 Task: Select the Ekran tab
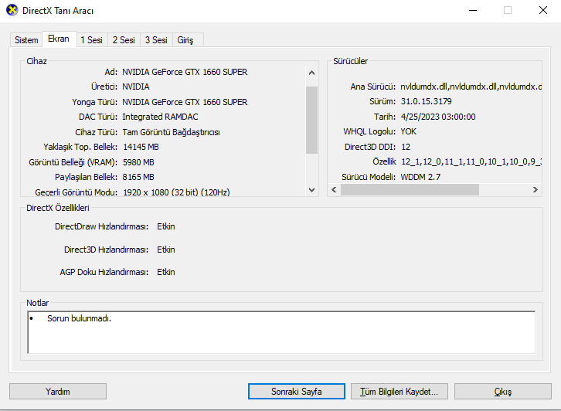coord(59,39)
